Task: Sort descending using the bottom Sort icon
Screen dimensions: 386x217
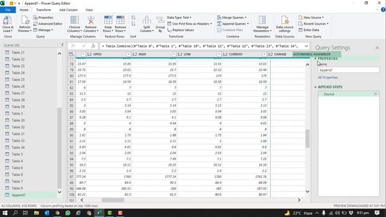Action: click(x=133, y=24)
